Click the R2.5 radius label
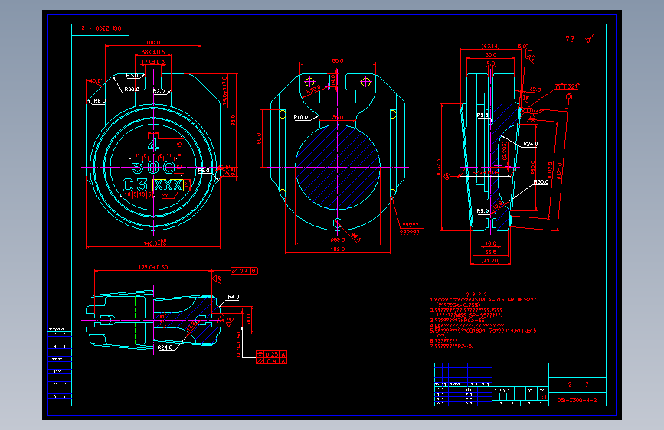 [x=482, y=115]
